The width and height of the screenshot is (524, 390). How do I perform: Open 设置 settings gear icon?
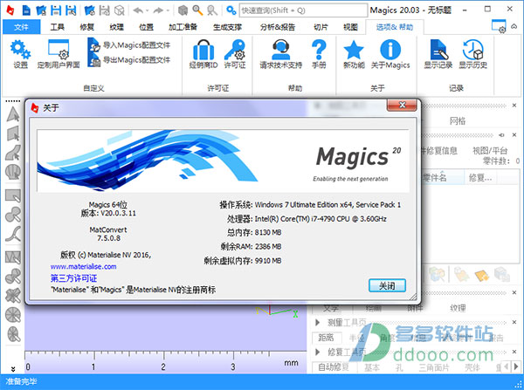[x=20, y=54]
